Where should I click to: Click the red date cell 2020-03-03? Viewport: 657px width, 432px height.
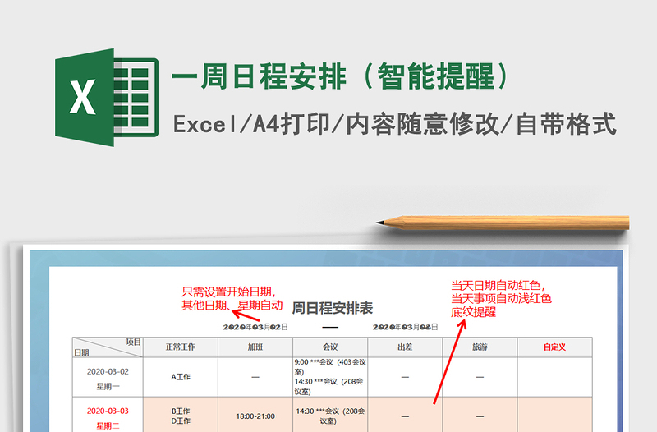108,411
